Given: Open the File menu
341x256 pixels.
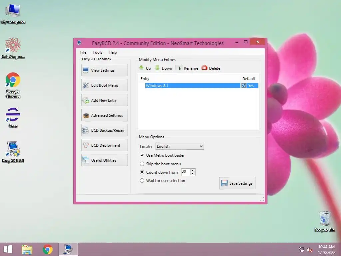Looking at the screenshot, I should (x=83, y=52).
